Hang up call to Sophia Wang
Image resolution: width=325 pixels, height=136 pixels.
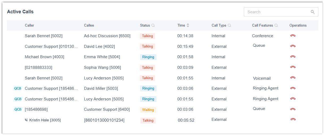click(x=293, y=67)
